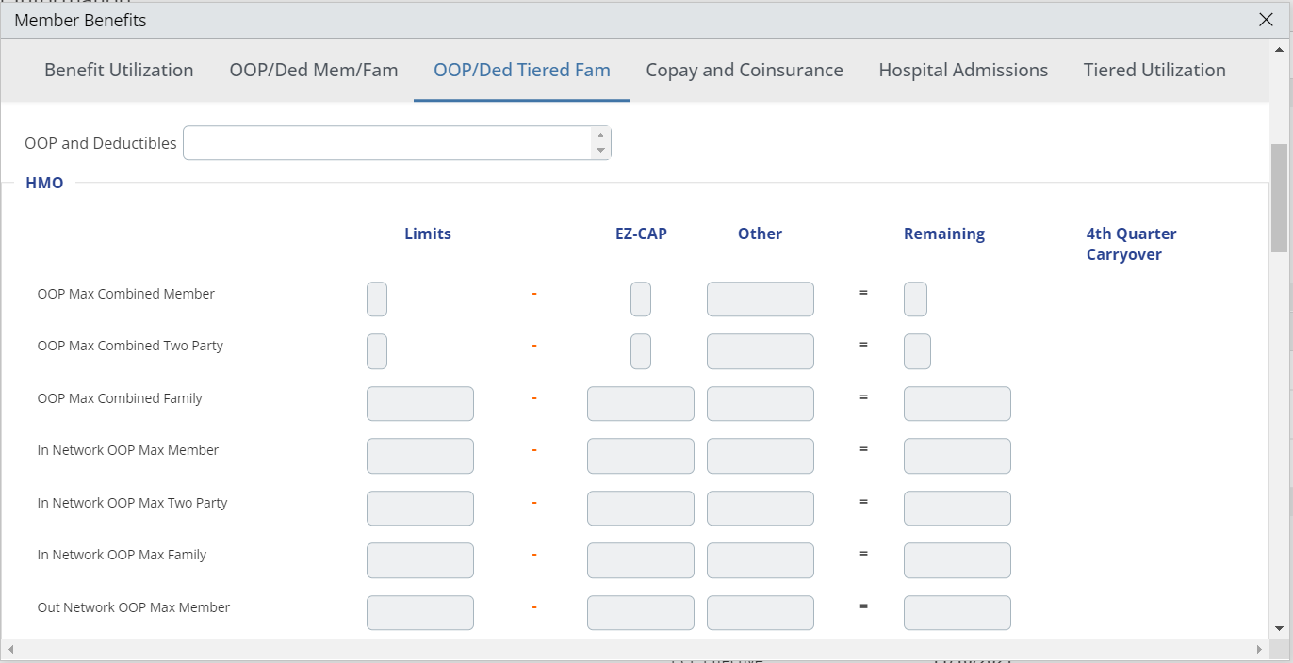The height and width of the screenshot is (663, 1293).
Task: Click Other field for OOP Max Combined Member
Action: 760,299
